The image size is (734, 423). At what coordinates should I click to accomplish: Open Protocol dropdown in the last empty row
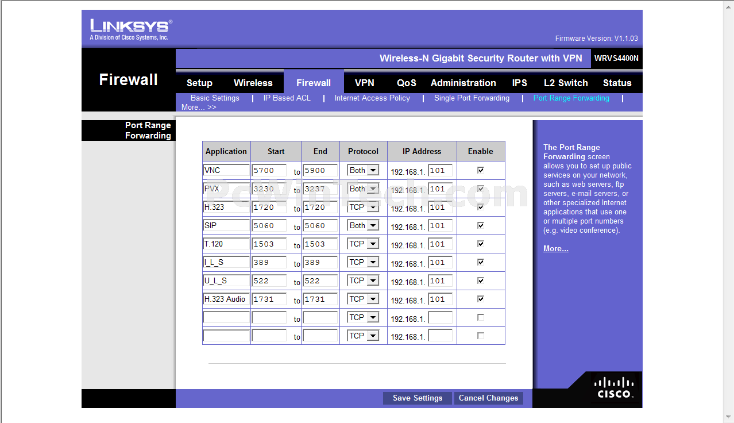pyautogui.click(x=363, y=336)
